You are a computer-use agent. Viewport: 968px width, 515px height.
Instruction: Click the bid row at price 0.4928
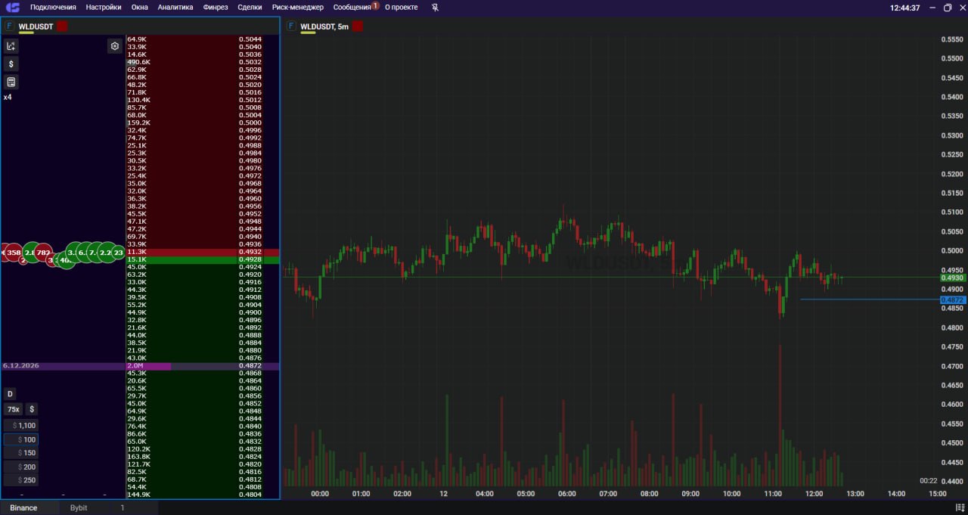[203, 259]
